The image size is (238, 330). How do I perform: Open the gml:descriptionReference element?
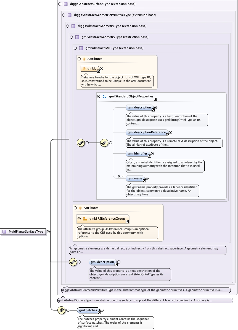(146, 132)
